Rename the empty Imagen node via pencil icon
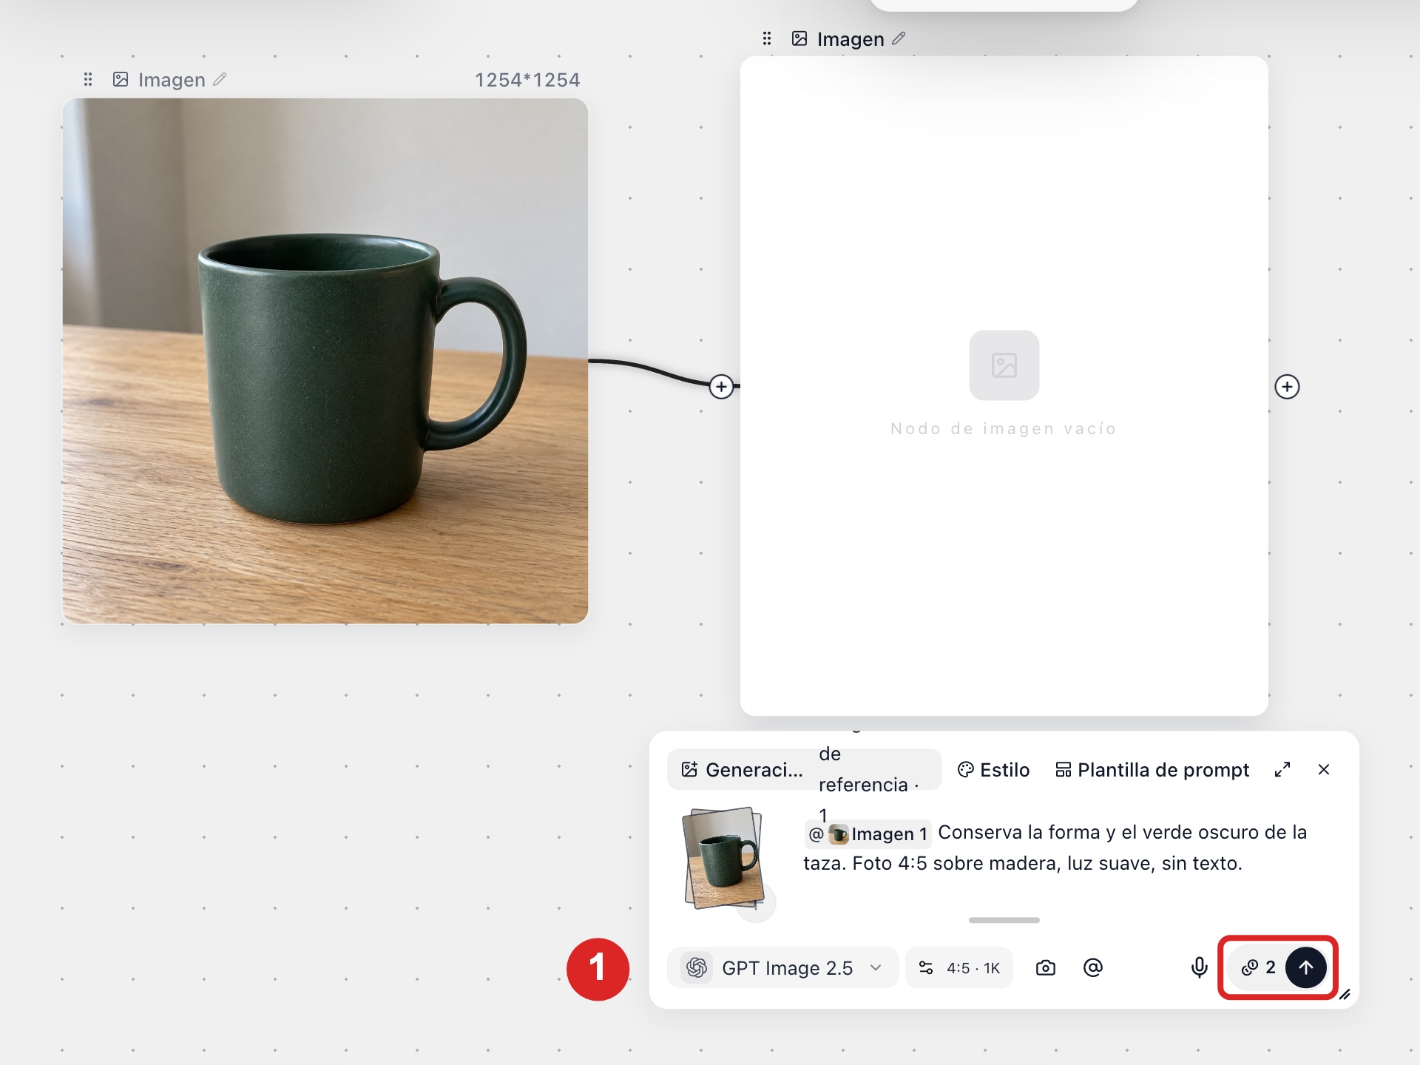This screenshot has width=1420, height=1065. (x=899, y=38)
